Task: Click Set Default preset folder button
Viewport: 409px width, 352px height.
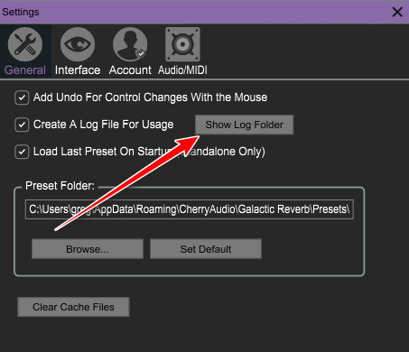Action: [x=206, y=249]
